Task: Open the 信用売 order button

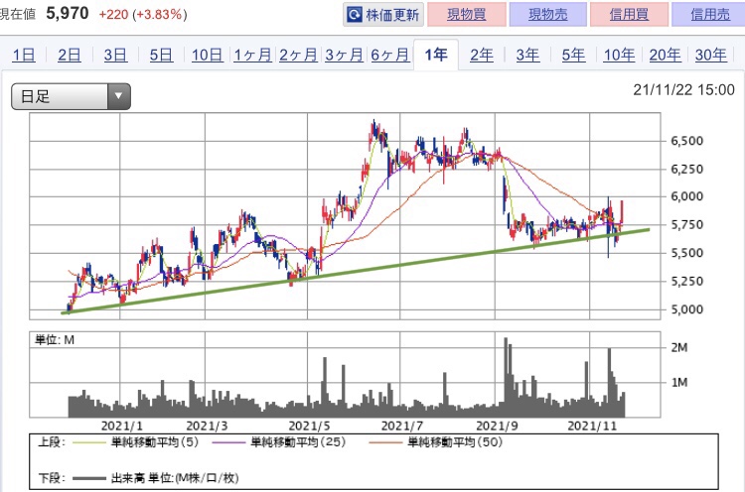Action: click(x=709, y=14)
